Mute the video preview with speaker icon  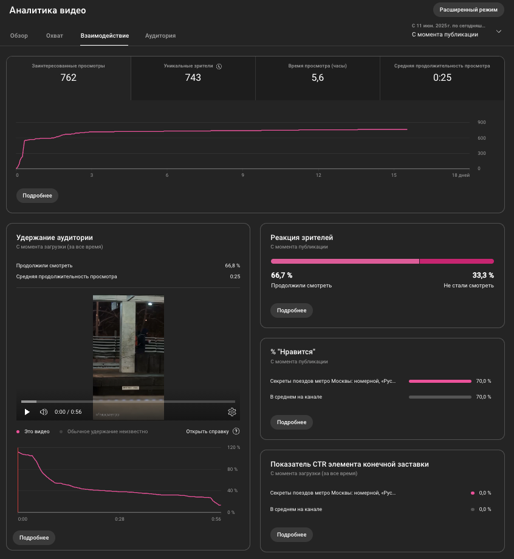point(44,412)
